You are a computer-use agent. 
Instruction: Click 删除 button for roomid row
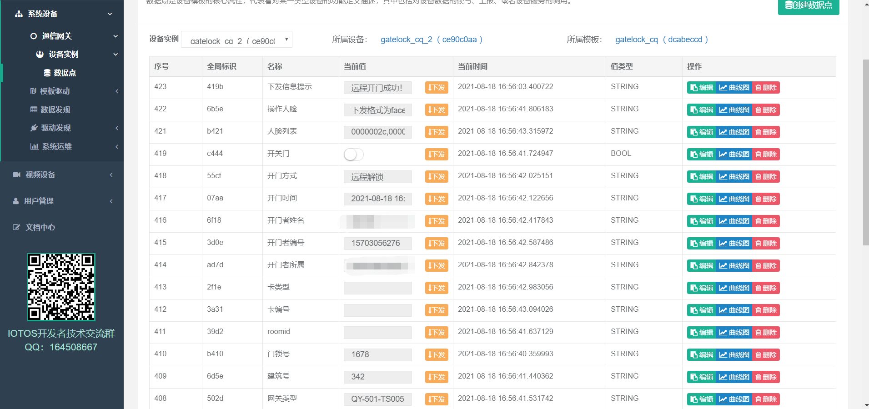click(766, 333)
